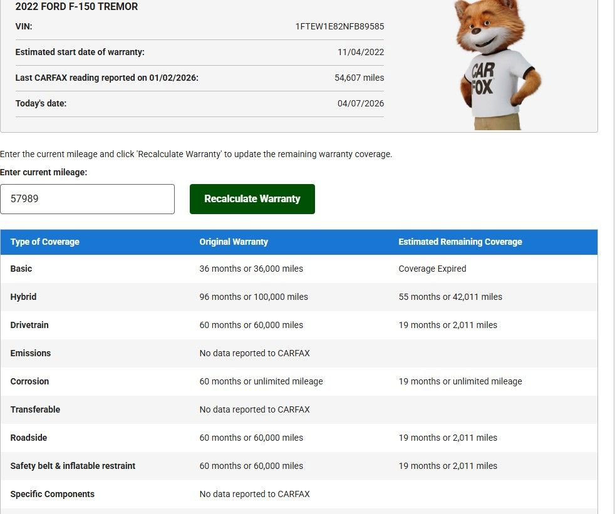
Task: Click the Hybrid coverage row label
Action: (x=23, y=297)
